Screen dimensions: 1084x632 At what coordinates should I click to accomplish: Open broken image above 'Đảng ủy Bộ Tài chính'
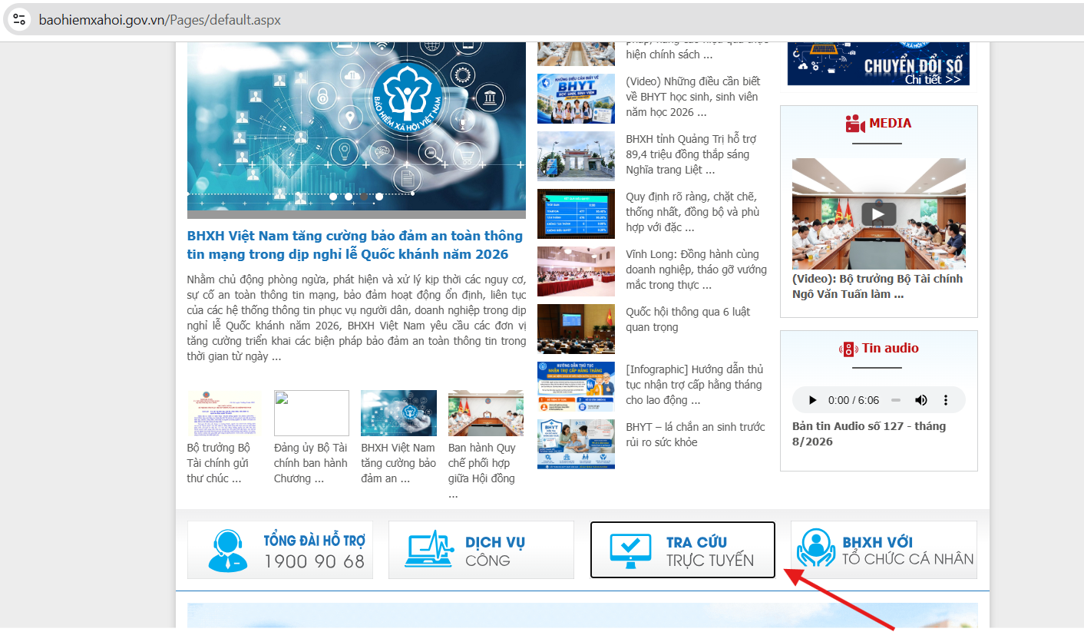click(x=312, y=413)
